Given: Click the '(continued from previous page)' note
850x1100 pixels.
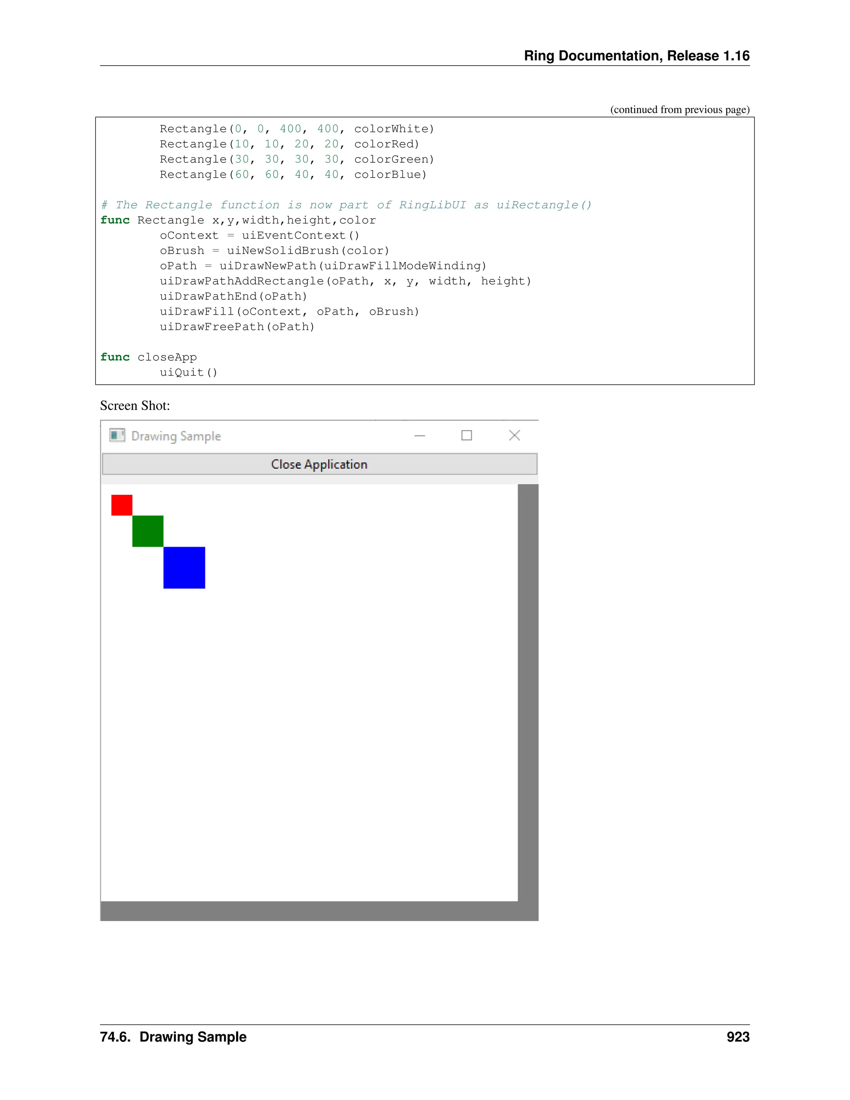Looking at the screenshot, I should (679, 109).
